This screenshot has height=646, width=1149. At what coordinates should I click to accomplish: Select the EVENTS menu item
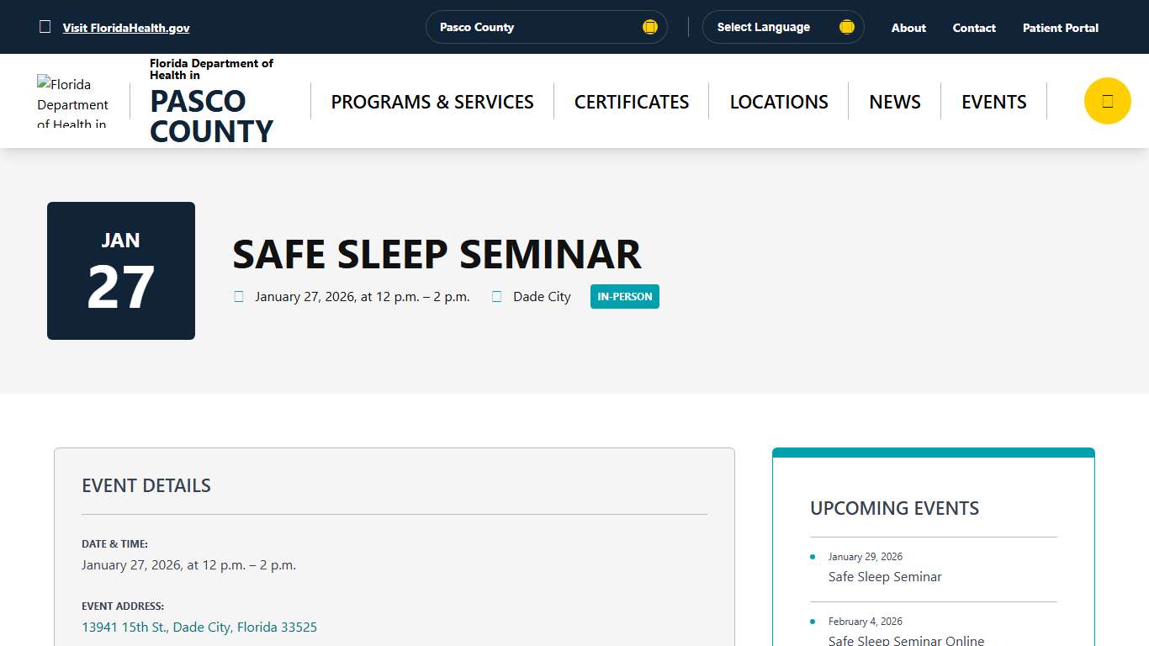pyautogui.click(x=993, y=101)
